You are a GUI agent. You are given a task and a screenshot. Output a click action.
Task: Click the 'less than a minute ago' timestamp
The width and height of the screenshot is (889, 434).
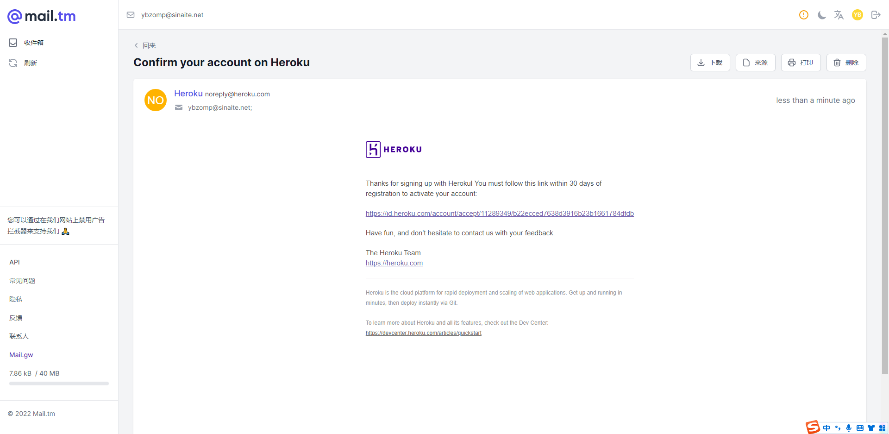tap(816, 101)
